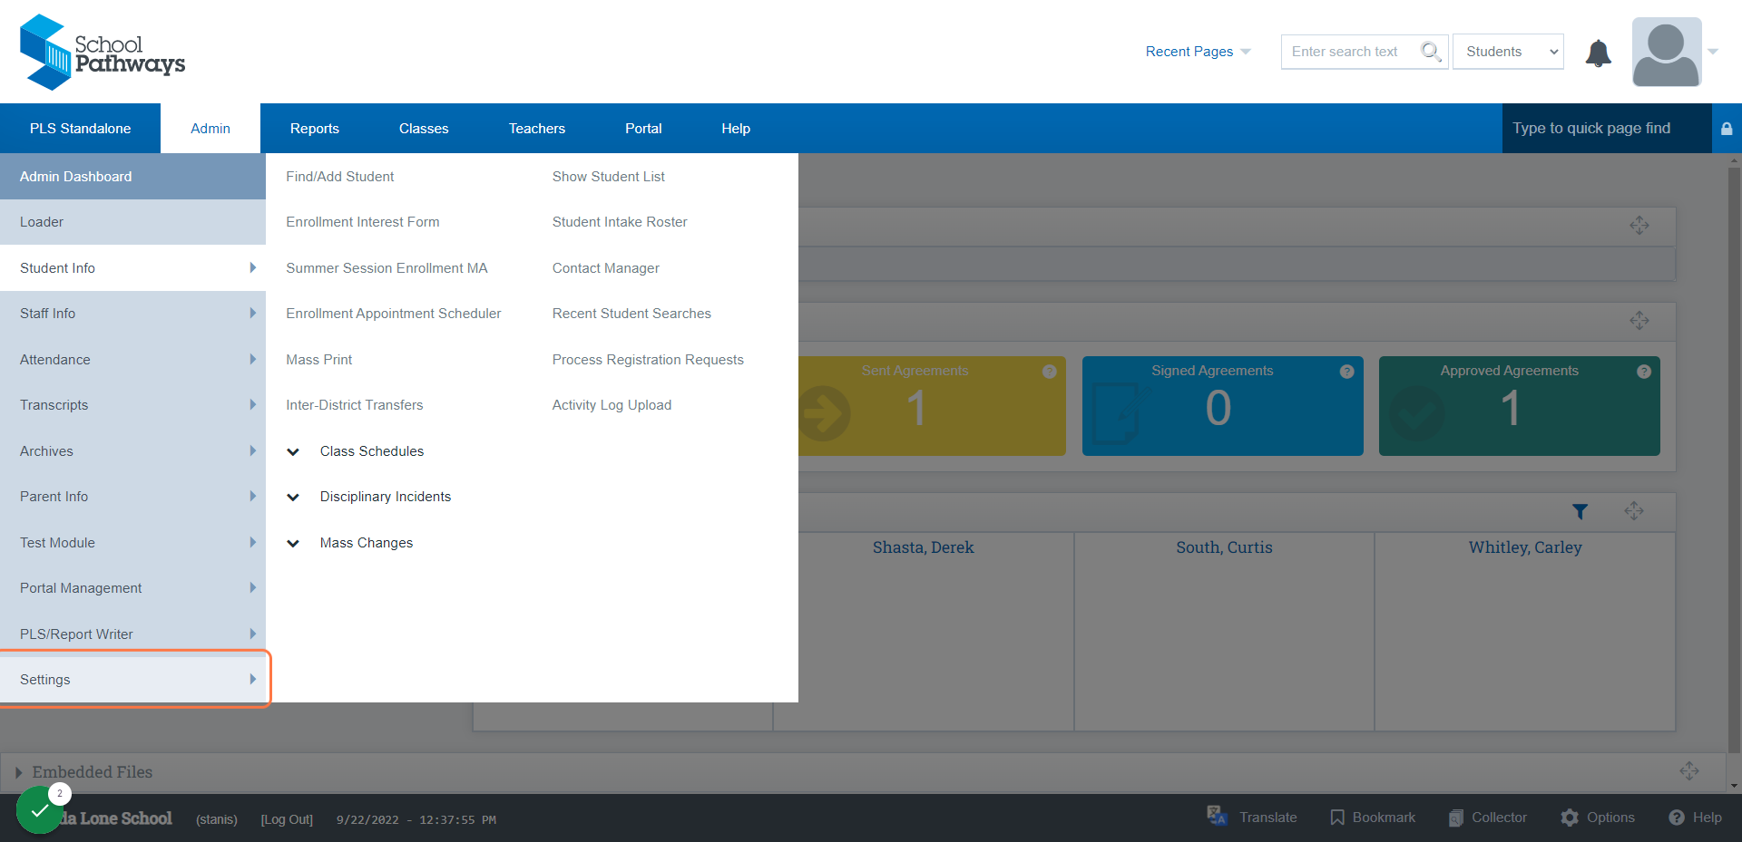Select the PLS Standalone tab
The width and height of the screenshot is (1742, 842).
80,129
